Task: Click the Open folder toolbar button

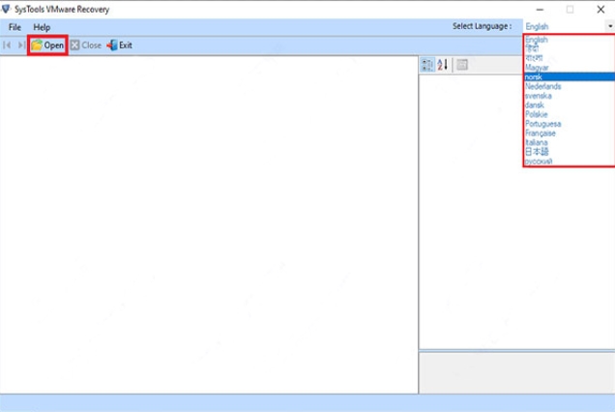Action: pos(47,45)
